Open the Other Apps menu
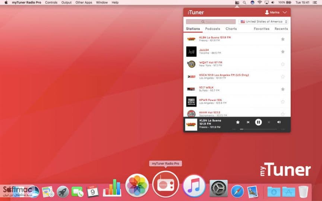 coord(83,3)
